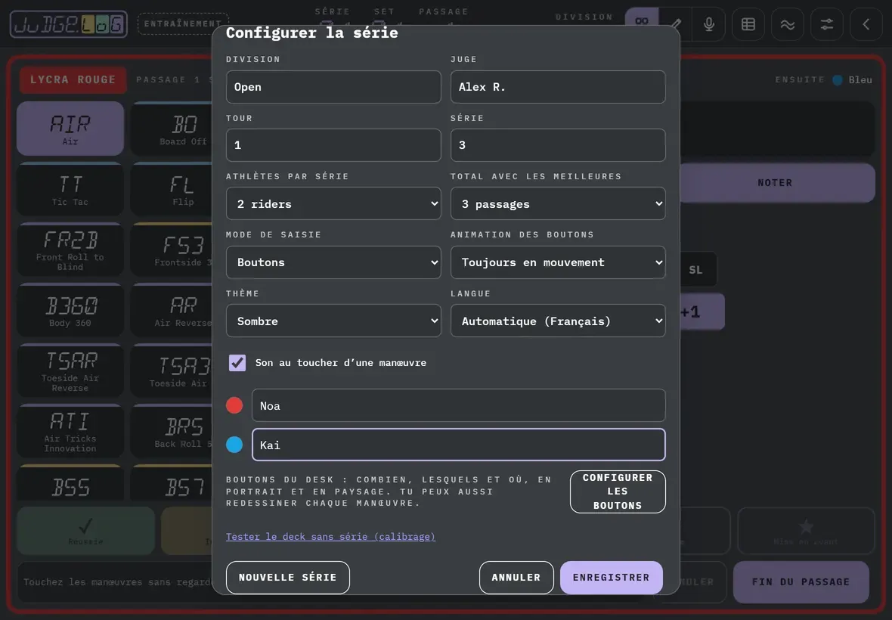The width and height of the screenshot is (892, 620).
Task: Click the Division input field
Action: click(x=333, y=87)
